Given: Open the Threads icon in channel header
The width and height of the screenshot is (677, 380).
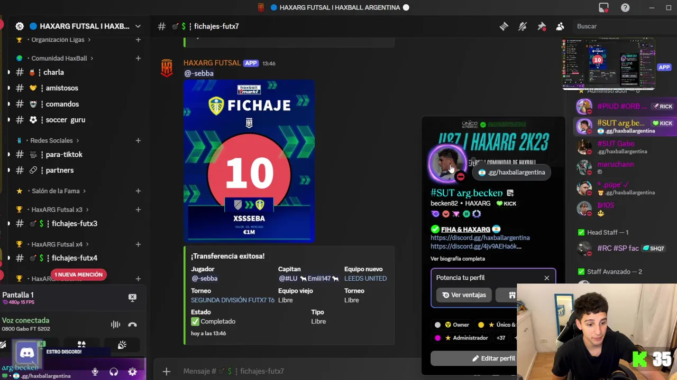Looking at the screenshot, I should tap(504, 26).
